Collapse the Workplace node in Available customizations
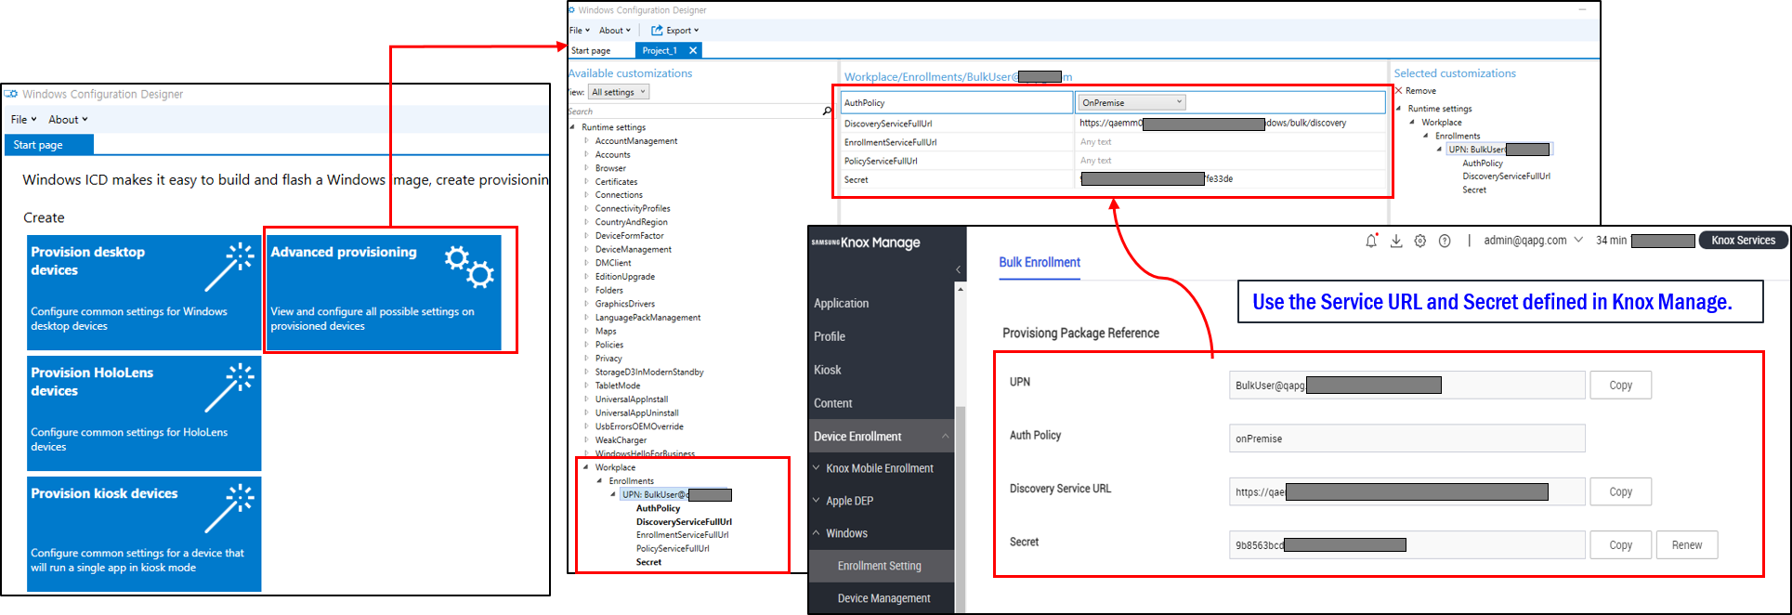Screen dimensions: 1792x615 point(585,467)
